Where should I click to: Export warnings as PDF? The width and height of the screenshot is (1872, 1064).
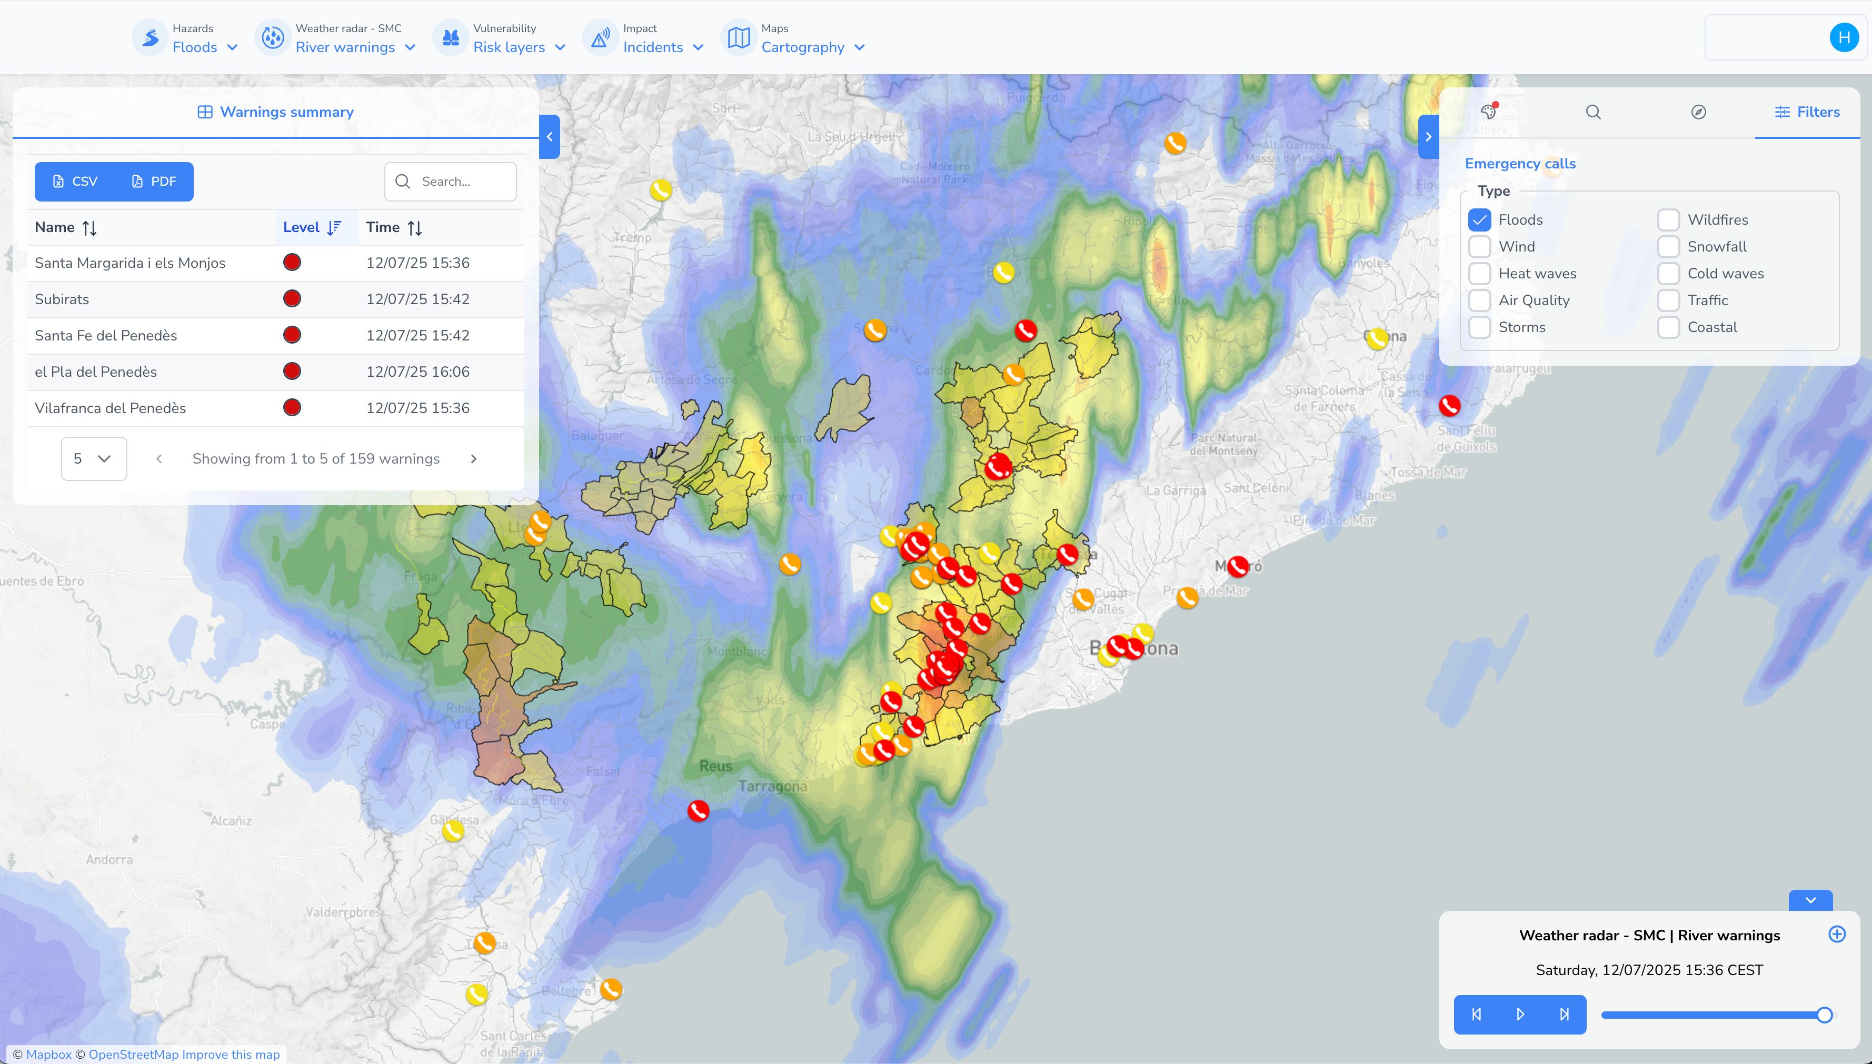click(x=154, y=181)
